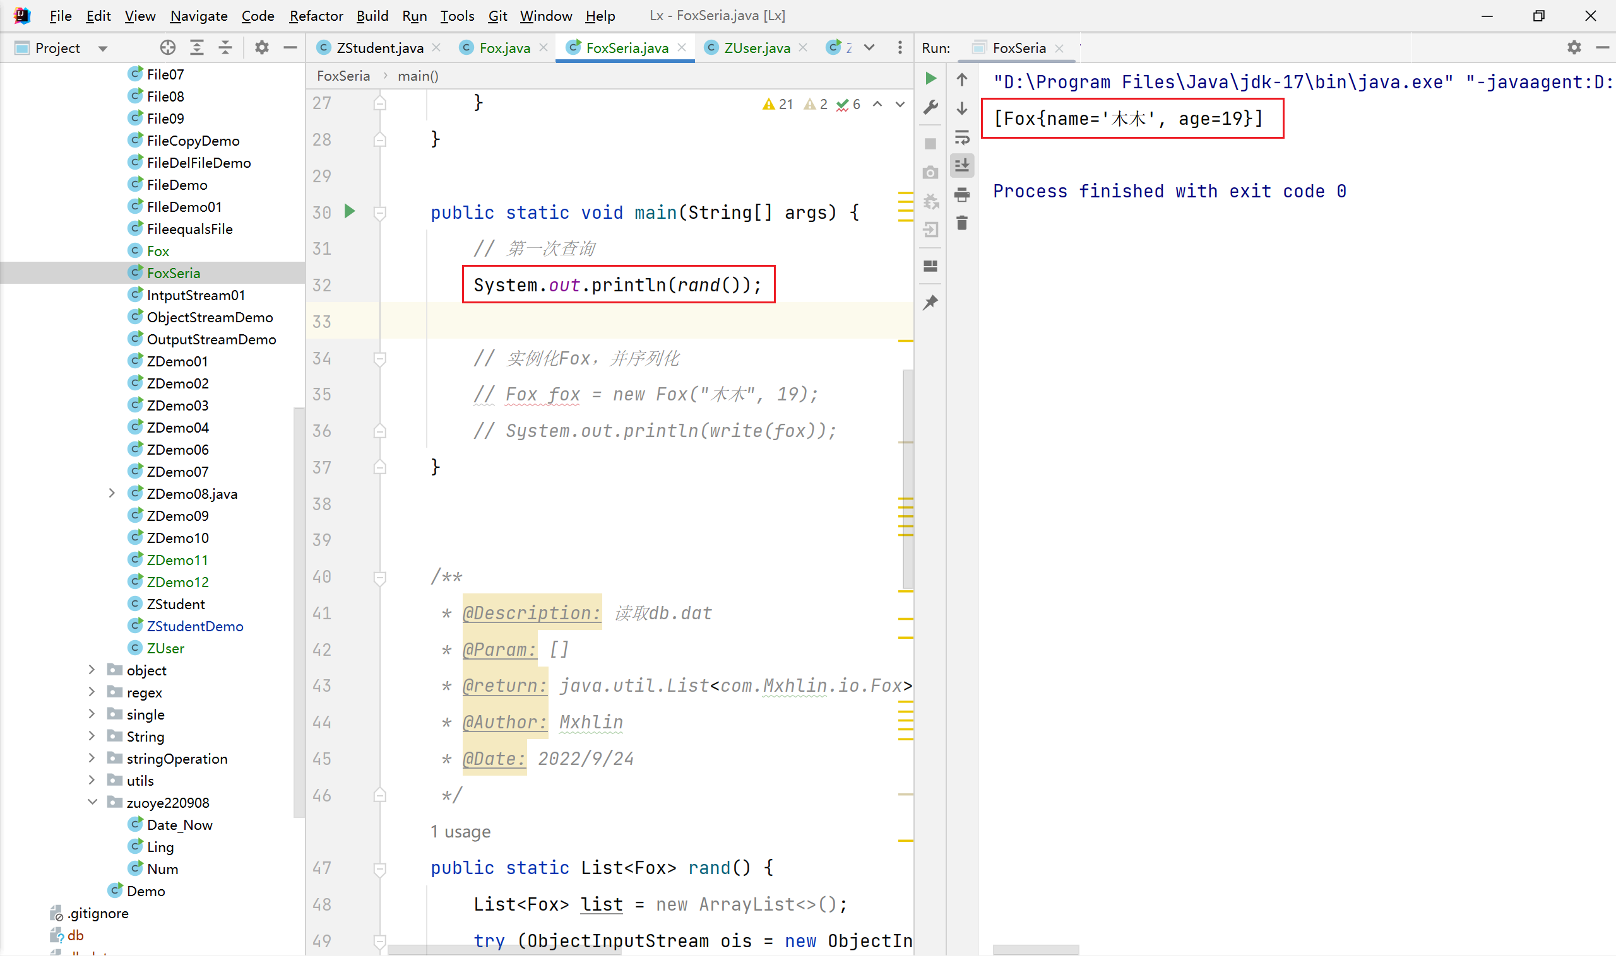Select ZStudentDemo in the Project tree
Image resolution: width=1616 pixels, height=956 pixels.
(195, 626)
